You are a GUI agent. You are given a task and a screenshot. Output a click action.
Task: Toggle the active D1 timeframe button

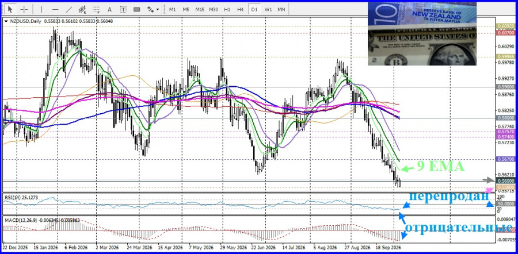pyautogui.click(x=254, y=9)
